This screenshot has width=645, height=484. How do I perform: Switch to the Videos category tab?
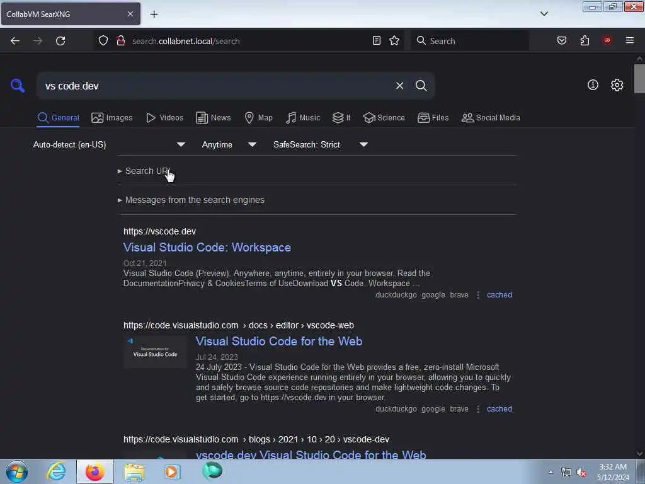tap(164, 118)
